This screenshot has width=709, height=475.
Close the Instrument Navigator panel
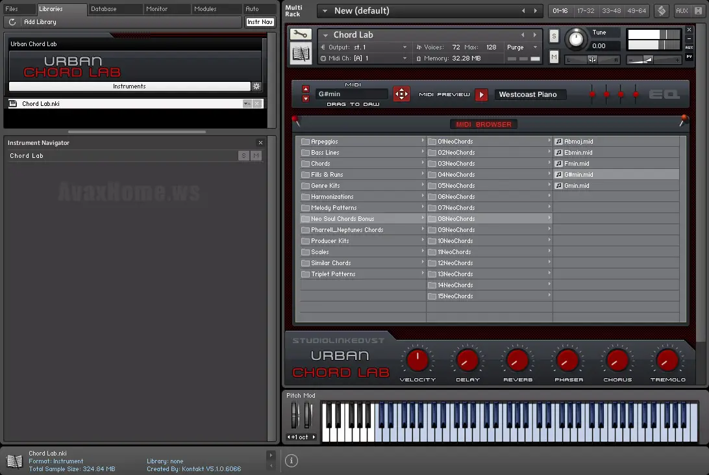click(x=260, y=142)
